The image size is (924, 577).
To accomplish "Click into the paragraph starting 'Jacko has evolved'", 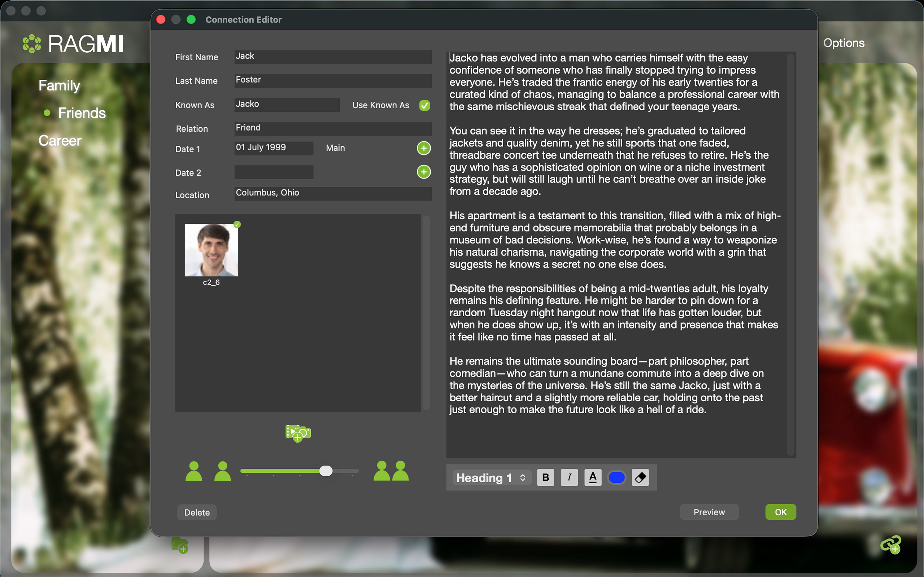I will point(614,82).
